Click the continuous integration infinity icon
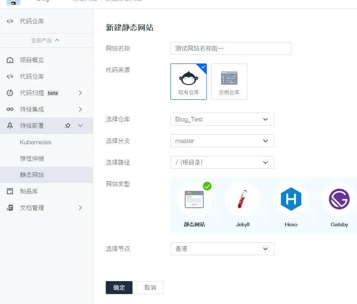Image resolution: width=357 pixels, height=304 pixels. pos(10,109)
